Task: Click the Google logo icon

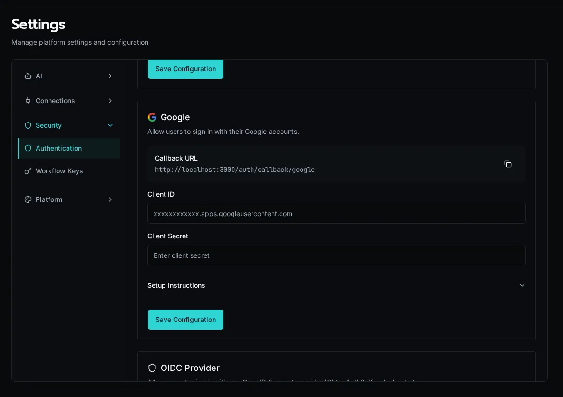Action: (152, 117)
